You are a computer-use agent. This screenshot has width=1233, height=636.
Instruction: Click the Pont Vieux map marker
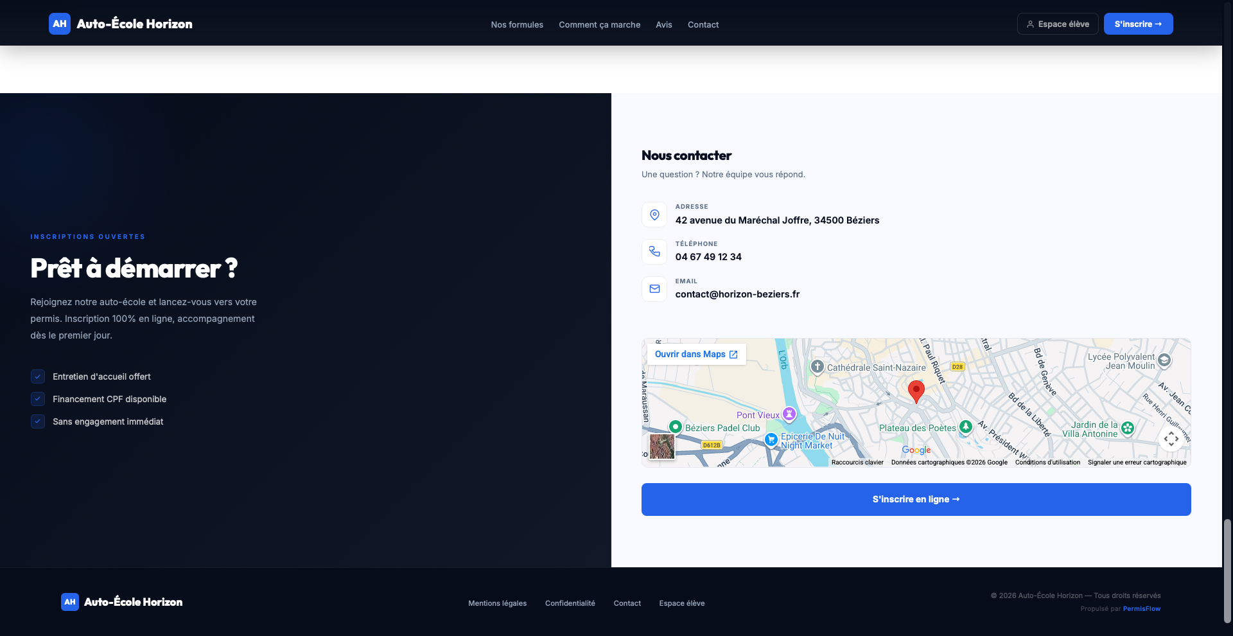click(x=789, y=414)
